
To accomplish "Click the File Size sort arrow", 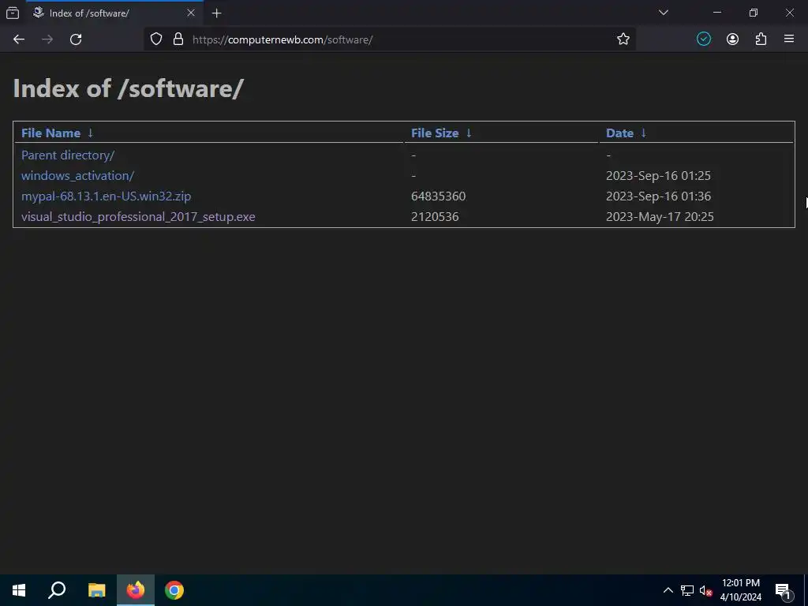I will pyautogui.click(x=469, y=133).
